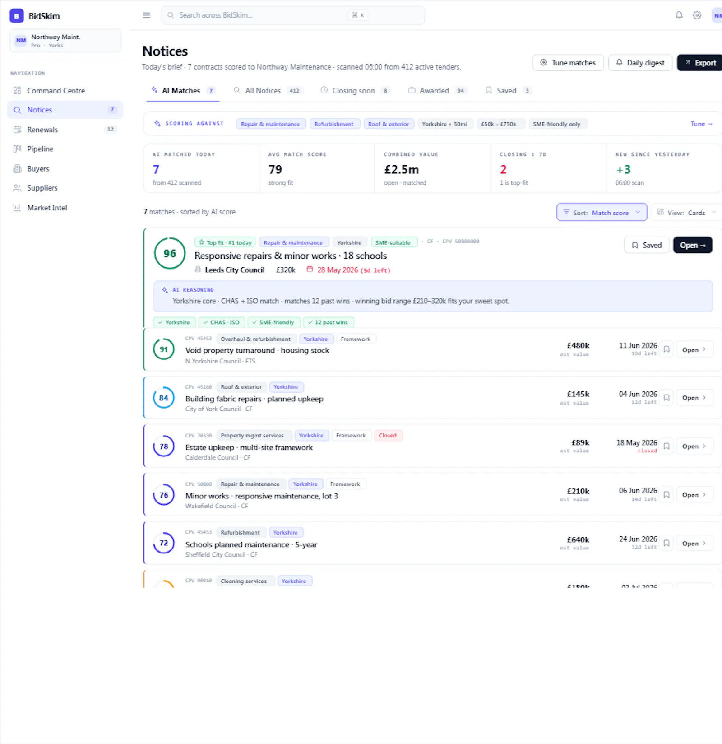Open the Building fabric repairs notice

(x=694, y=398)
